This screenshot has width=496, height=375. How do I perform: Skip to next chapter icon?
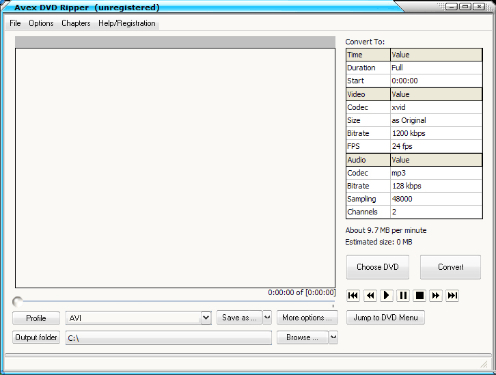pos(452,296)
